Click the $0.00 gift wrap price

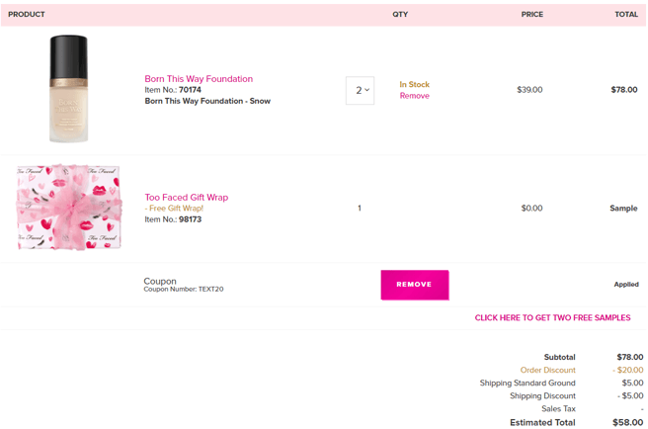click(x=531, y=209)
